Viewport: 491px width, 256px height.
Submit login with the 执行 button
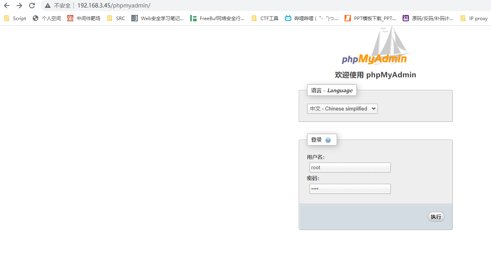point(436,217)
